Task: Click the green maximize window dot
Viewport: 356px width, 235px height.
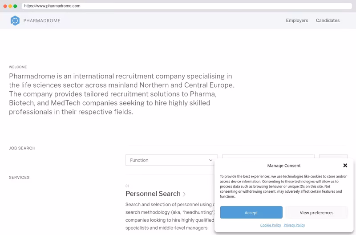Action: (15, 6)
